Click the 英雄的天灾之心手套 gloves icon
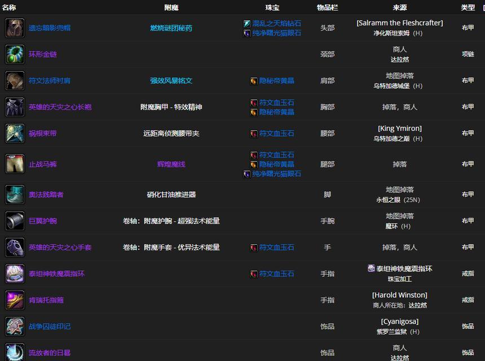This screenshot has width=485, height=361. pos(15,247)
